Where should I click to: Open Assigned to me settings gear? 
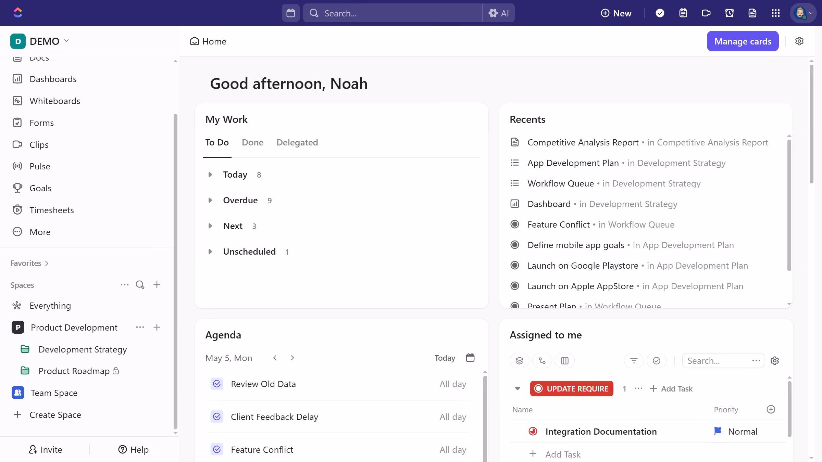(775, 361)
